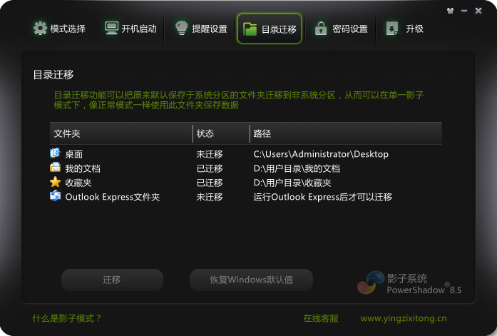Screen dimensions: 497x336
Task: Click the Outlook Express folder icon
Action: pyautogui.click(x=56, y=197)
